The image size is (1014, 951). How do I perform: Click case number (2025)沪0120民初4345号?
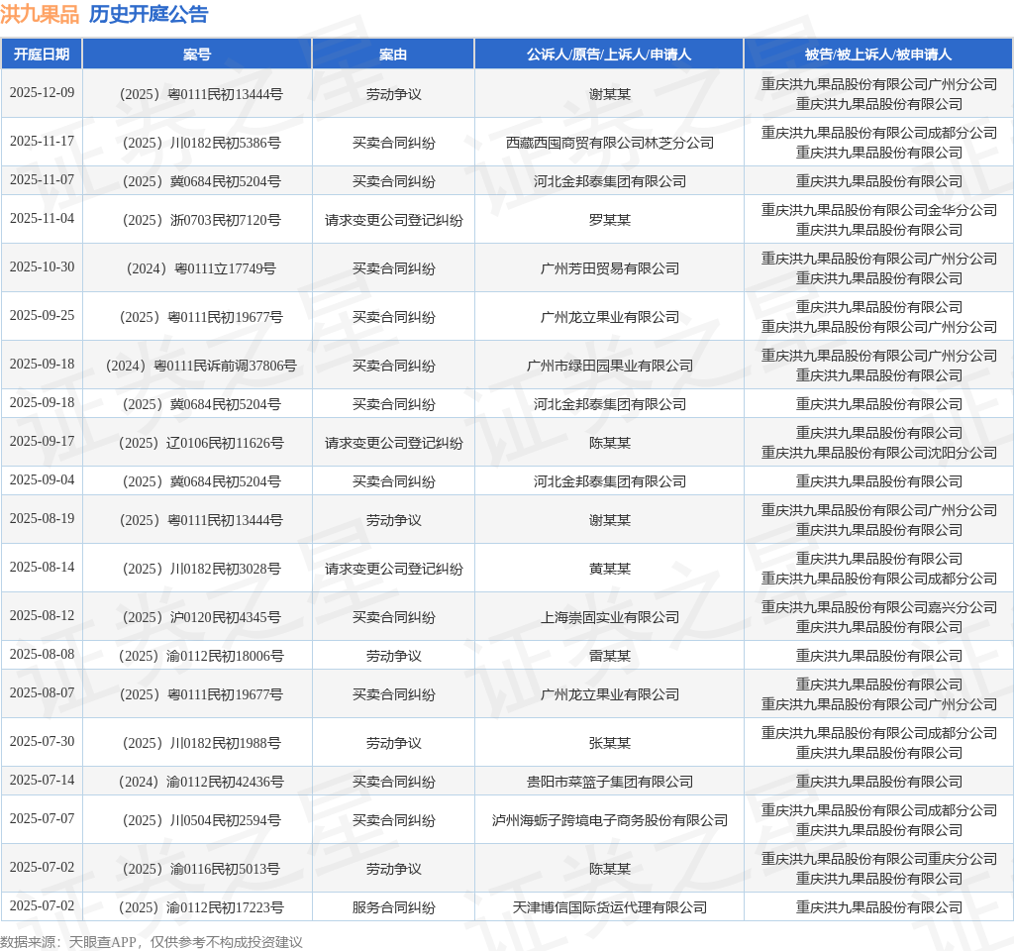pyautogui.click(x=201, y=618)
